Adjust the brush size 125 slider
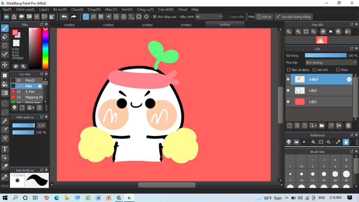Viewport: 359px width, 202px height. coord(23,126)
